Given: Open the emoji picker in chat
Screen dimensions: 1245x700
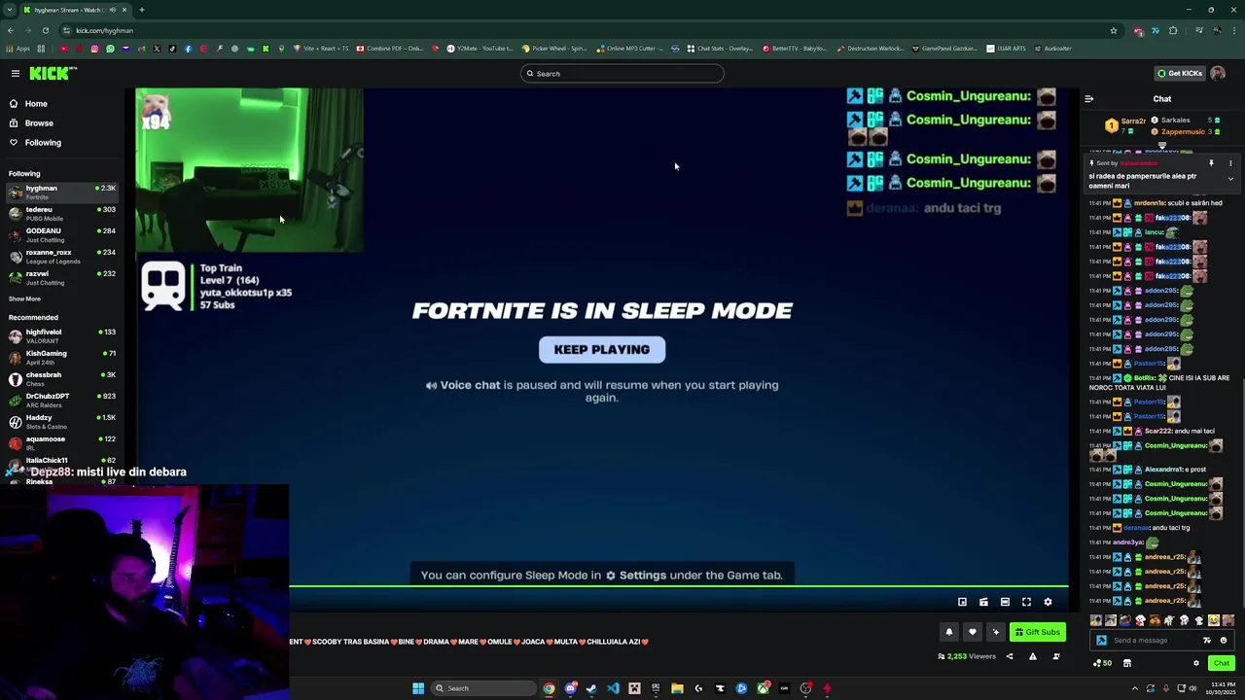Looking at the screenshot, I should (x=1224, y=640).
